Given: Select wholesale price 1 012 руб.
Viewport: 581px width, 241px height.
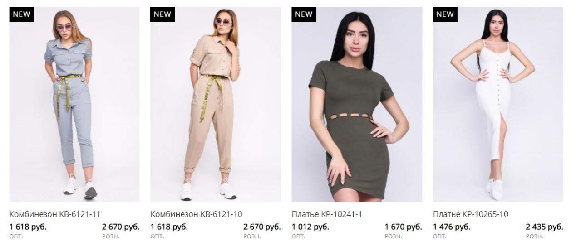Looking at the screenshot, I should [310, 227].
